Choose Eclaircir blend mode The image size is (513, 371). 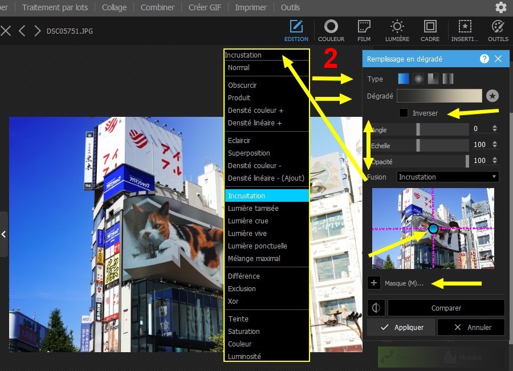pyautogui.click(x=267, y=140)
